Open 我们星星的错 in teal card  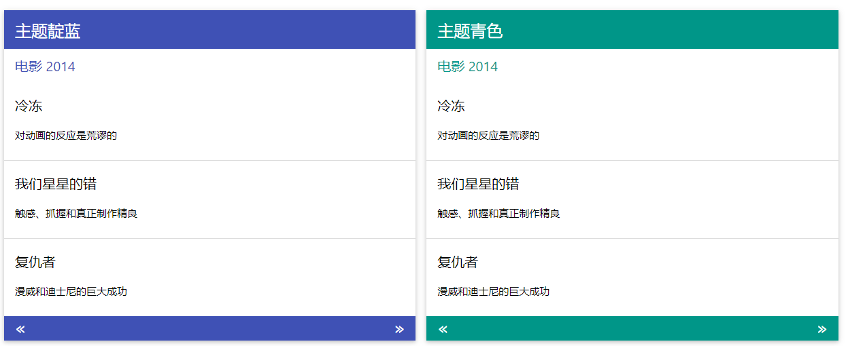coord(478,185)
